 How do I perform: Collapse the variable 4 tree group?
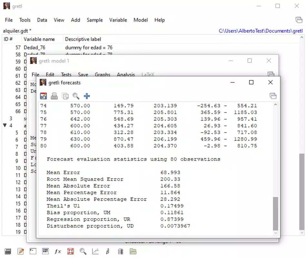[x=5, y=125]
